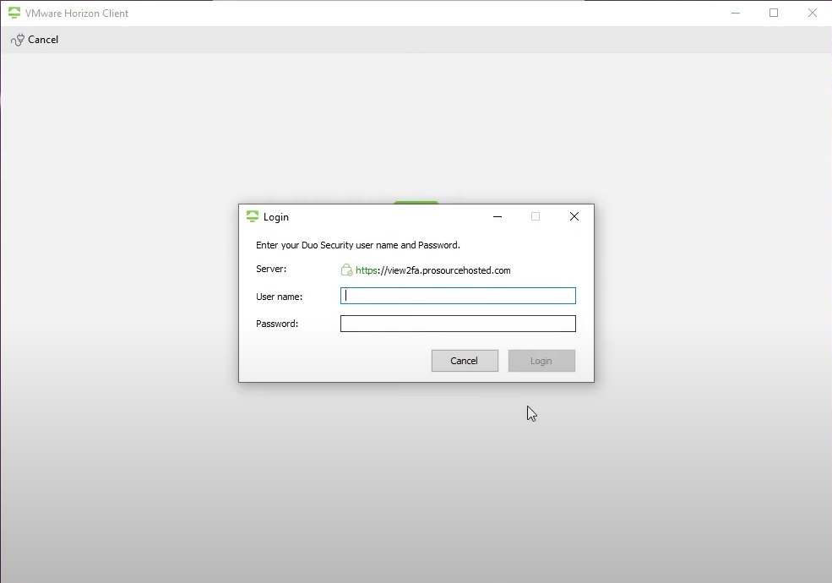Click the certificate padlock icon next to the server URL
This screenshot has width=832, height=583.
(x=346, y=270)
